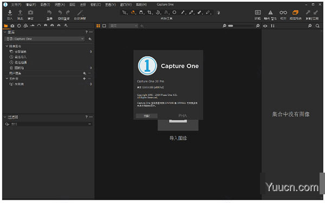Open the Adjustments (调整) menu
325x203 pixels.
pos(60,4)
